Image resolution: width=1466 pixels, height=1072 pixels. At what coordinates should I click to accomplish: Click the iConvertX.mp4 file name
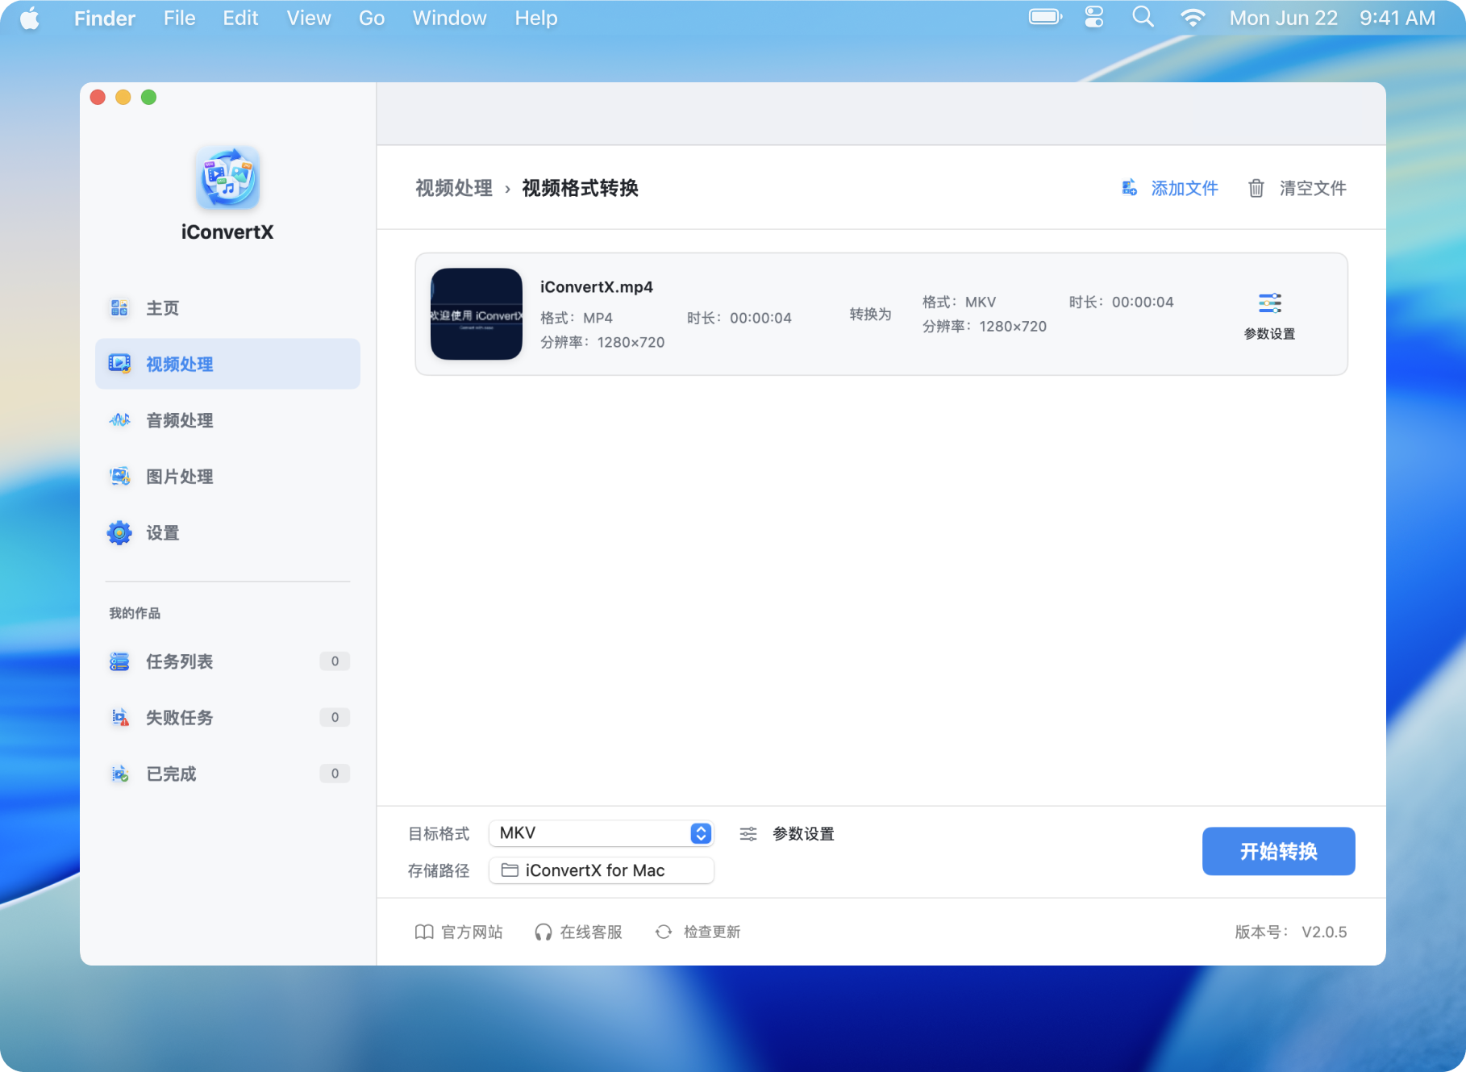597,287
